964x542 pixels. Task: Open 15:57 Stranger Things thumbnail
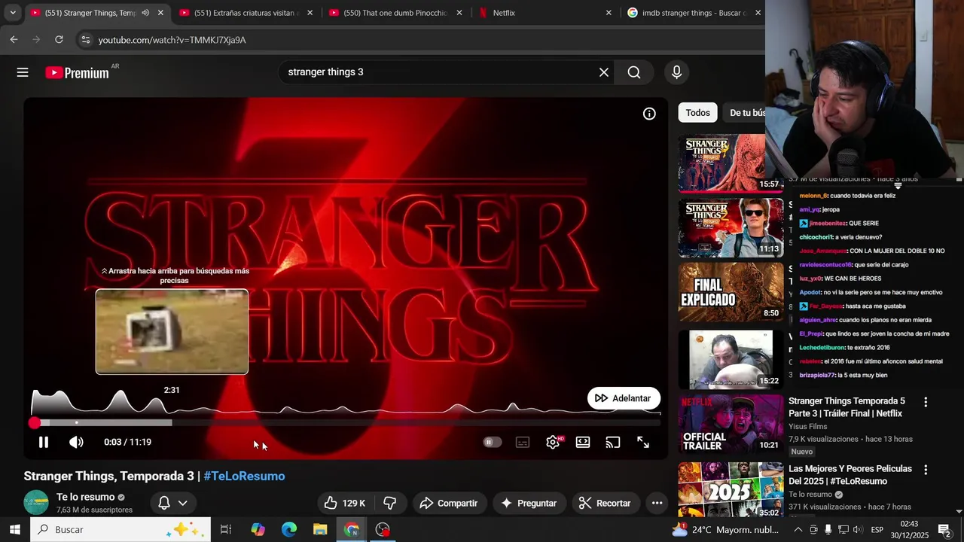tap(721, 163)
